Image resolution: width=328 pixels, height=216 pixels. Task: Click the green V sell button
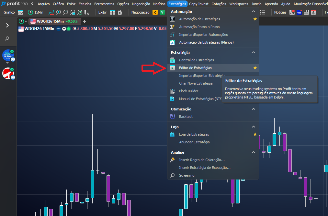[x=162, y=12]
